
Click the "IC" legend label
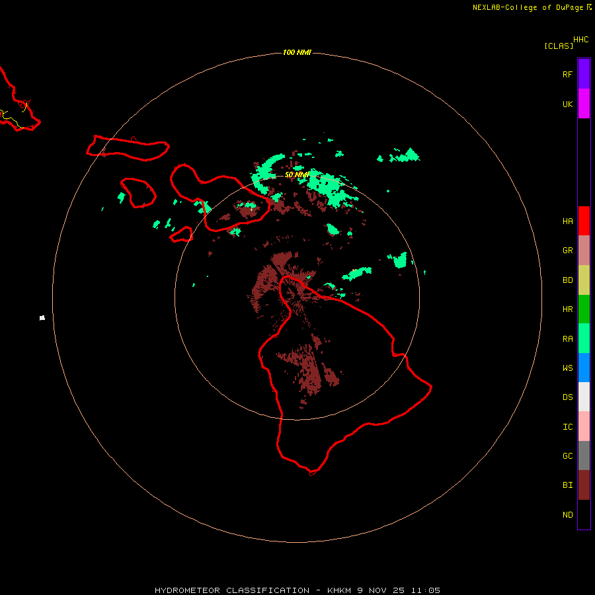(567, 427)
